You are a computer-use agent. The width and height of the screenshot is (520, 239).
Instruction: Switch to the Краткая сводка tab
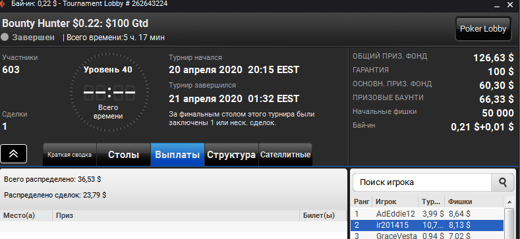pos(70,155)
